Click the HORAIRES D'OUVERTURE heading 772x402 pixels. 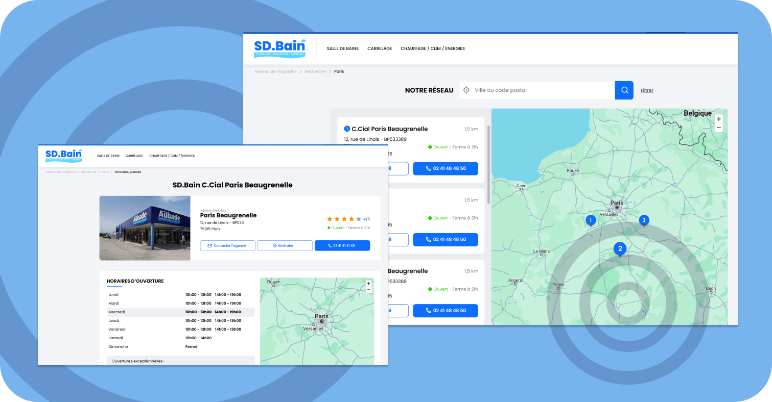[x=135, y=281]
